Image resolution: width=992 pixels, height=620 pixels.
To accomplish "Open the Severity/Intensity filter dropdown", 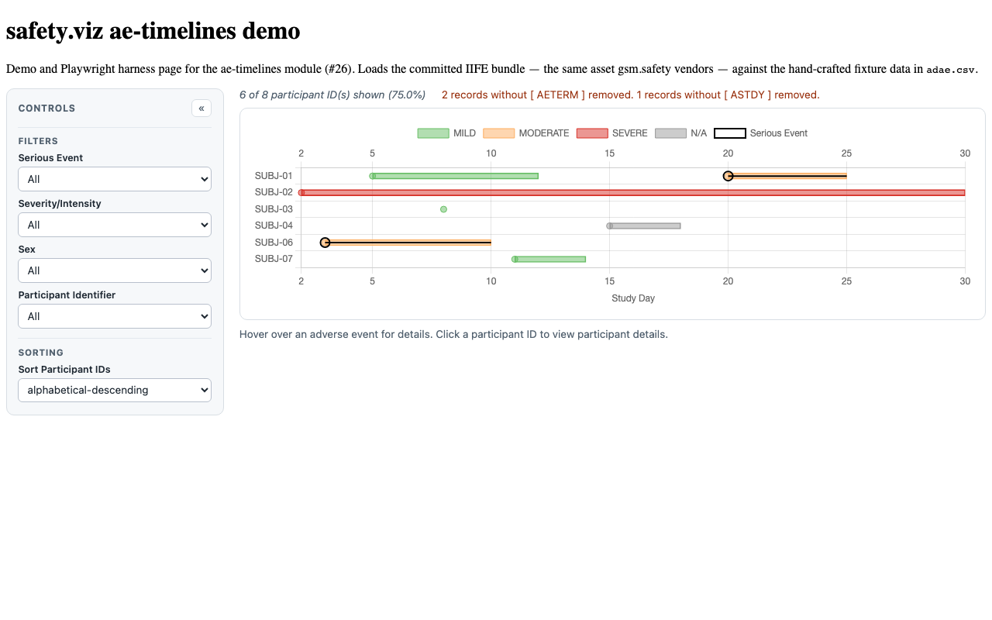I will point(115,225).
